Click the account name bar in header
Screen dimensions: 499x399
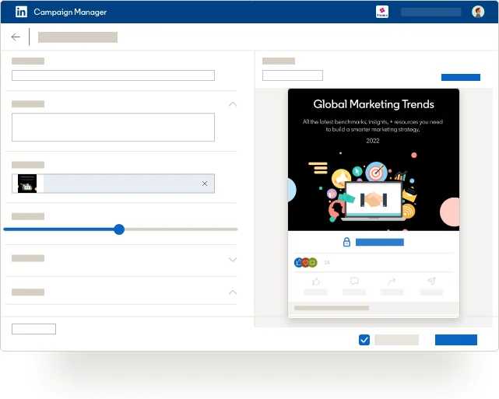click(x=431, y=12)
